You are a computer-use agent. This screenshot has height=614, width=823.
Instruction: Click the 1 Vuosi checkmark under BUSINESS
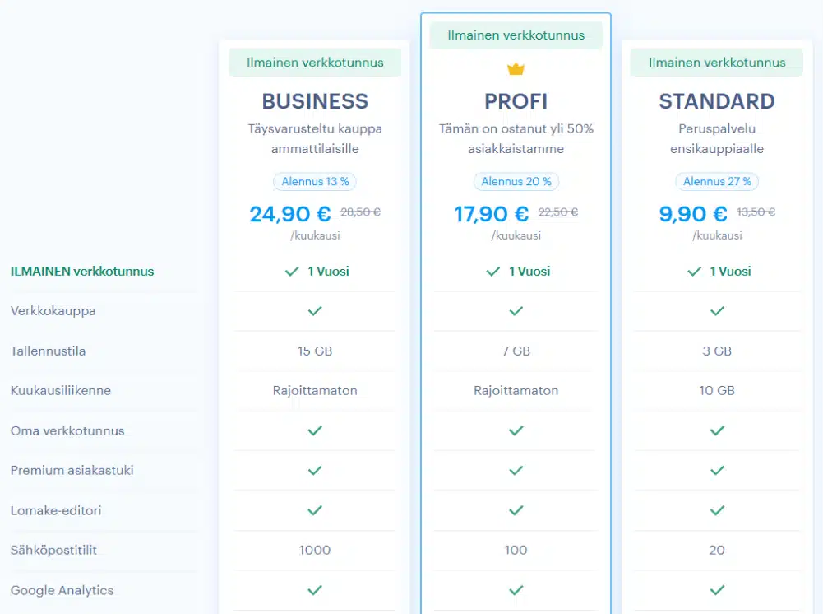click(292, 272)
